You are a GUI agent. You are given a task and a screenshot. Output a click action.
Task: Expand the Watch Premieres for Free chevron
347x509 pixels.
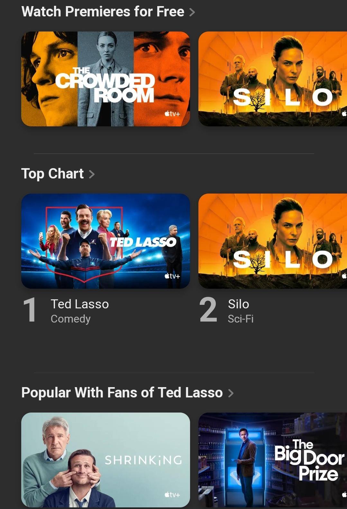tap(192, 12)
